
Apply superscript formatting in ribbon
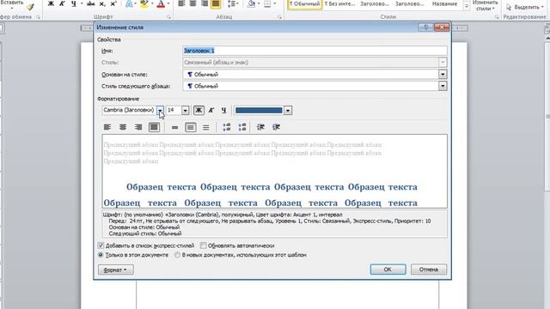(113, 3)
